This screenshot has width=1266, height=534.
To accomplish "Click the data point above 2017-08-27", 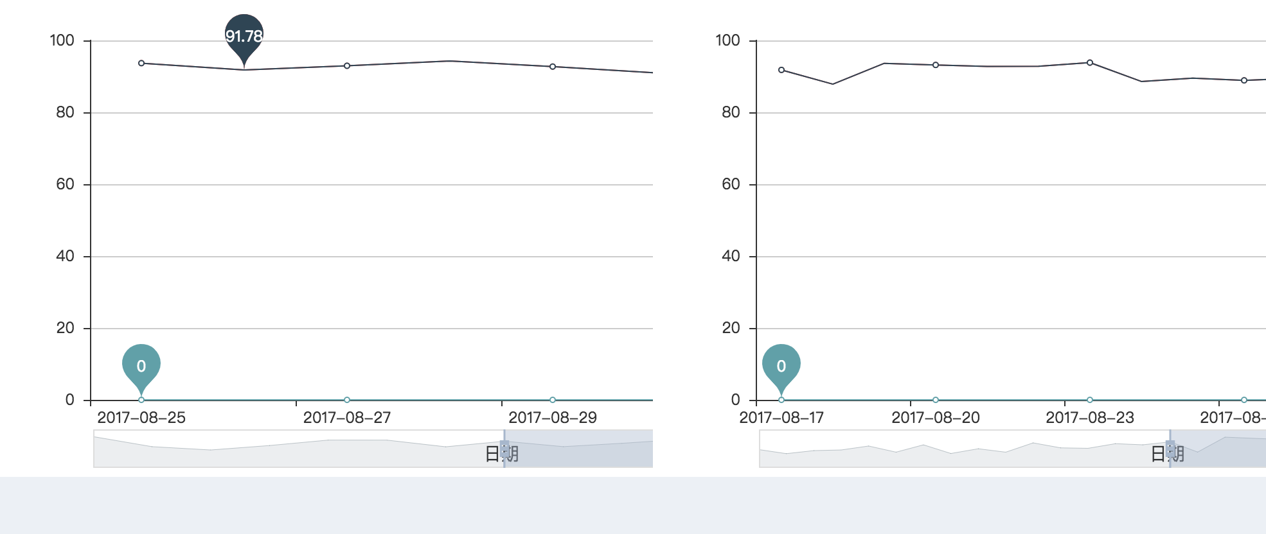I will [x=346, y=65].
